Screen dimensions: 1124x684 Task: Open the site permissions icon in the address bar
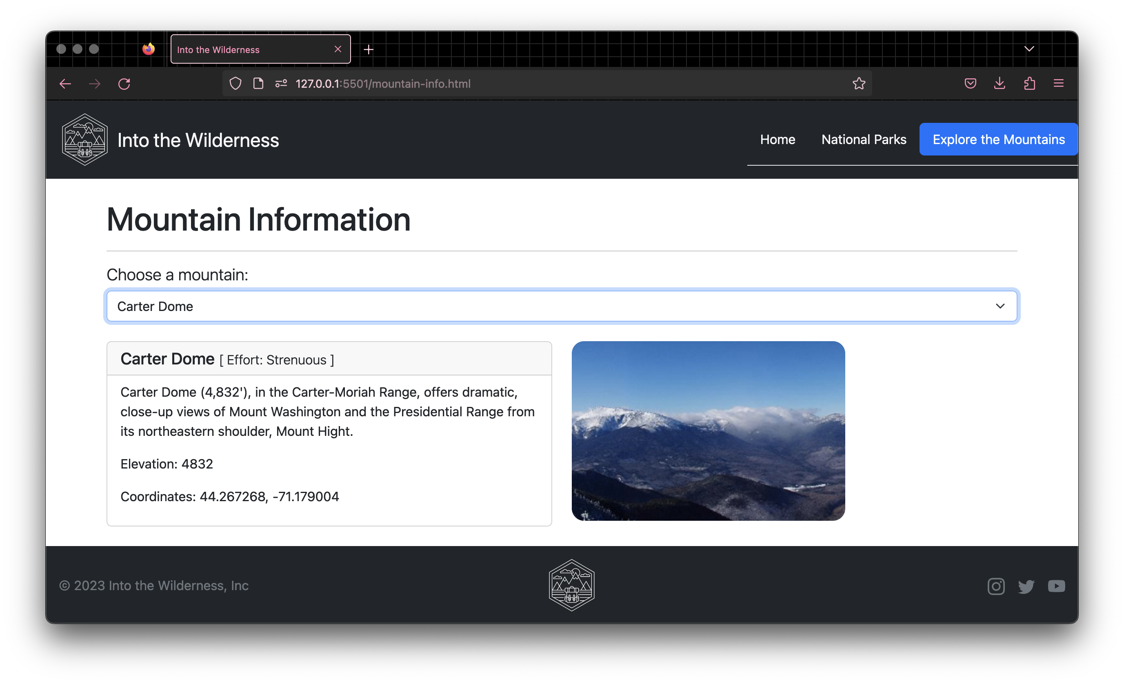click(x=281, y=83)
